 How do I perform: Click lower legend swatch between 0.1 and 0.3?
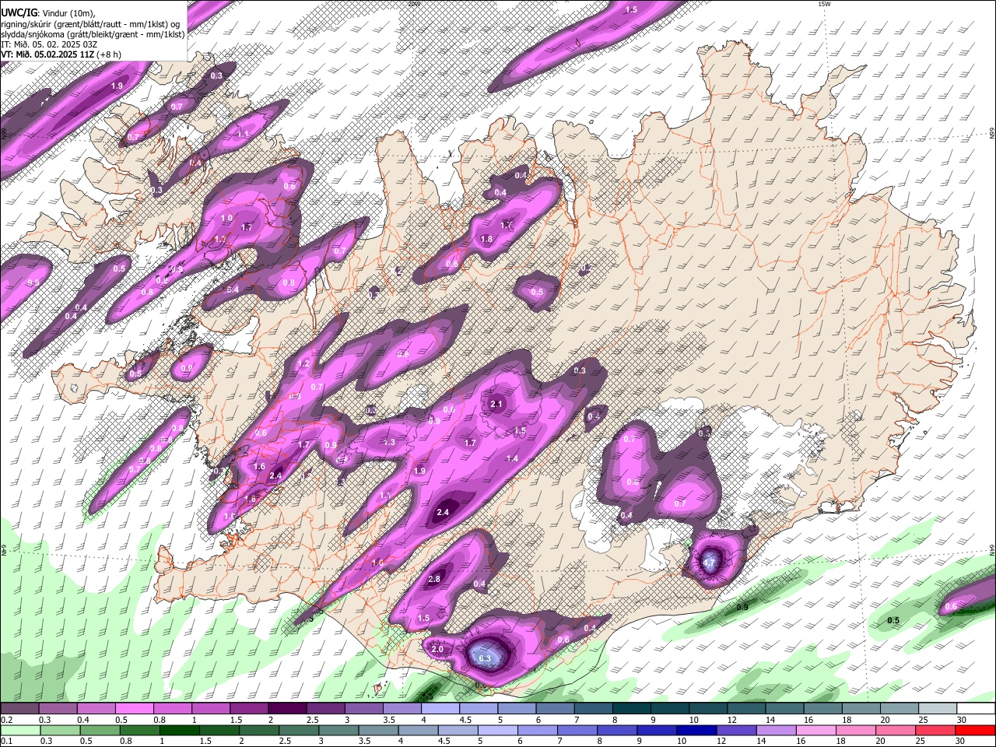coord(19,730)
